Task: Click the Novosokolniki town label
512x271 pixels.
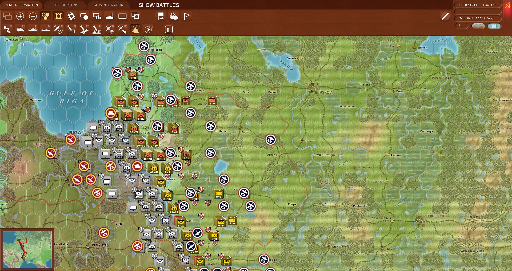Action: point(381,218)
